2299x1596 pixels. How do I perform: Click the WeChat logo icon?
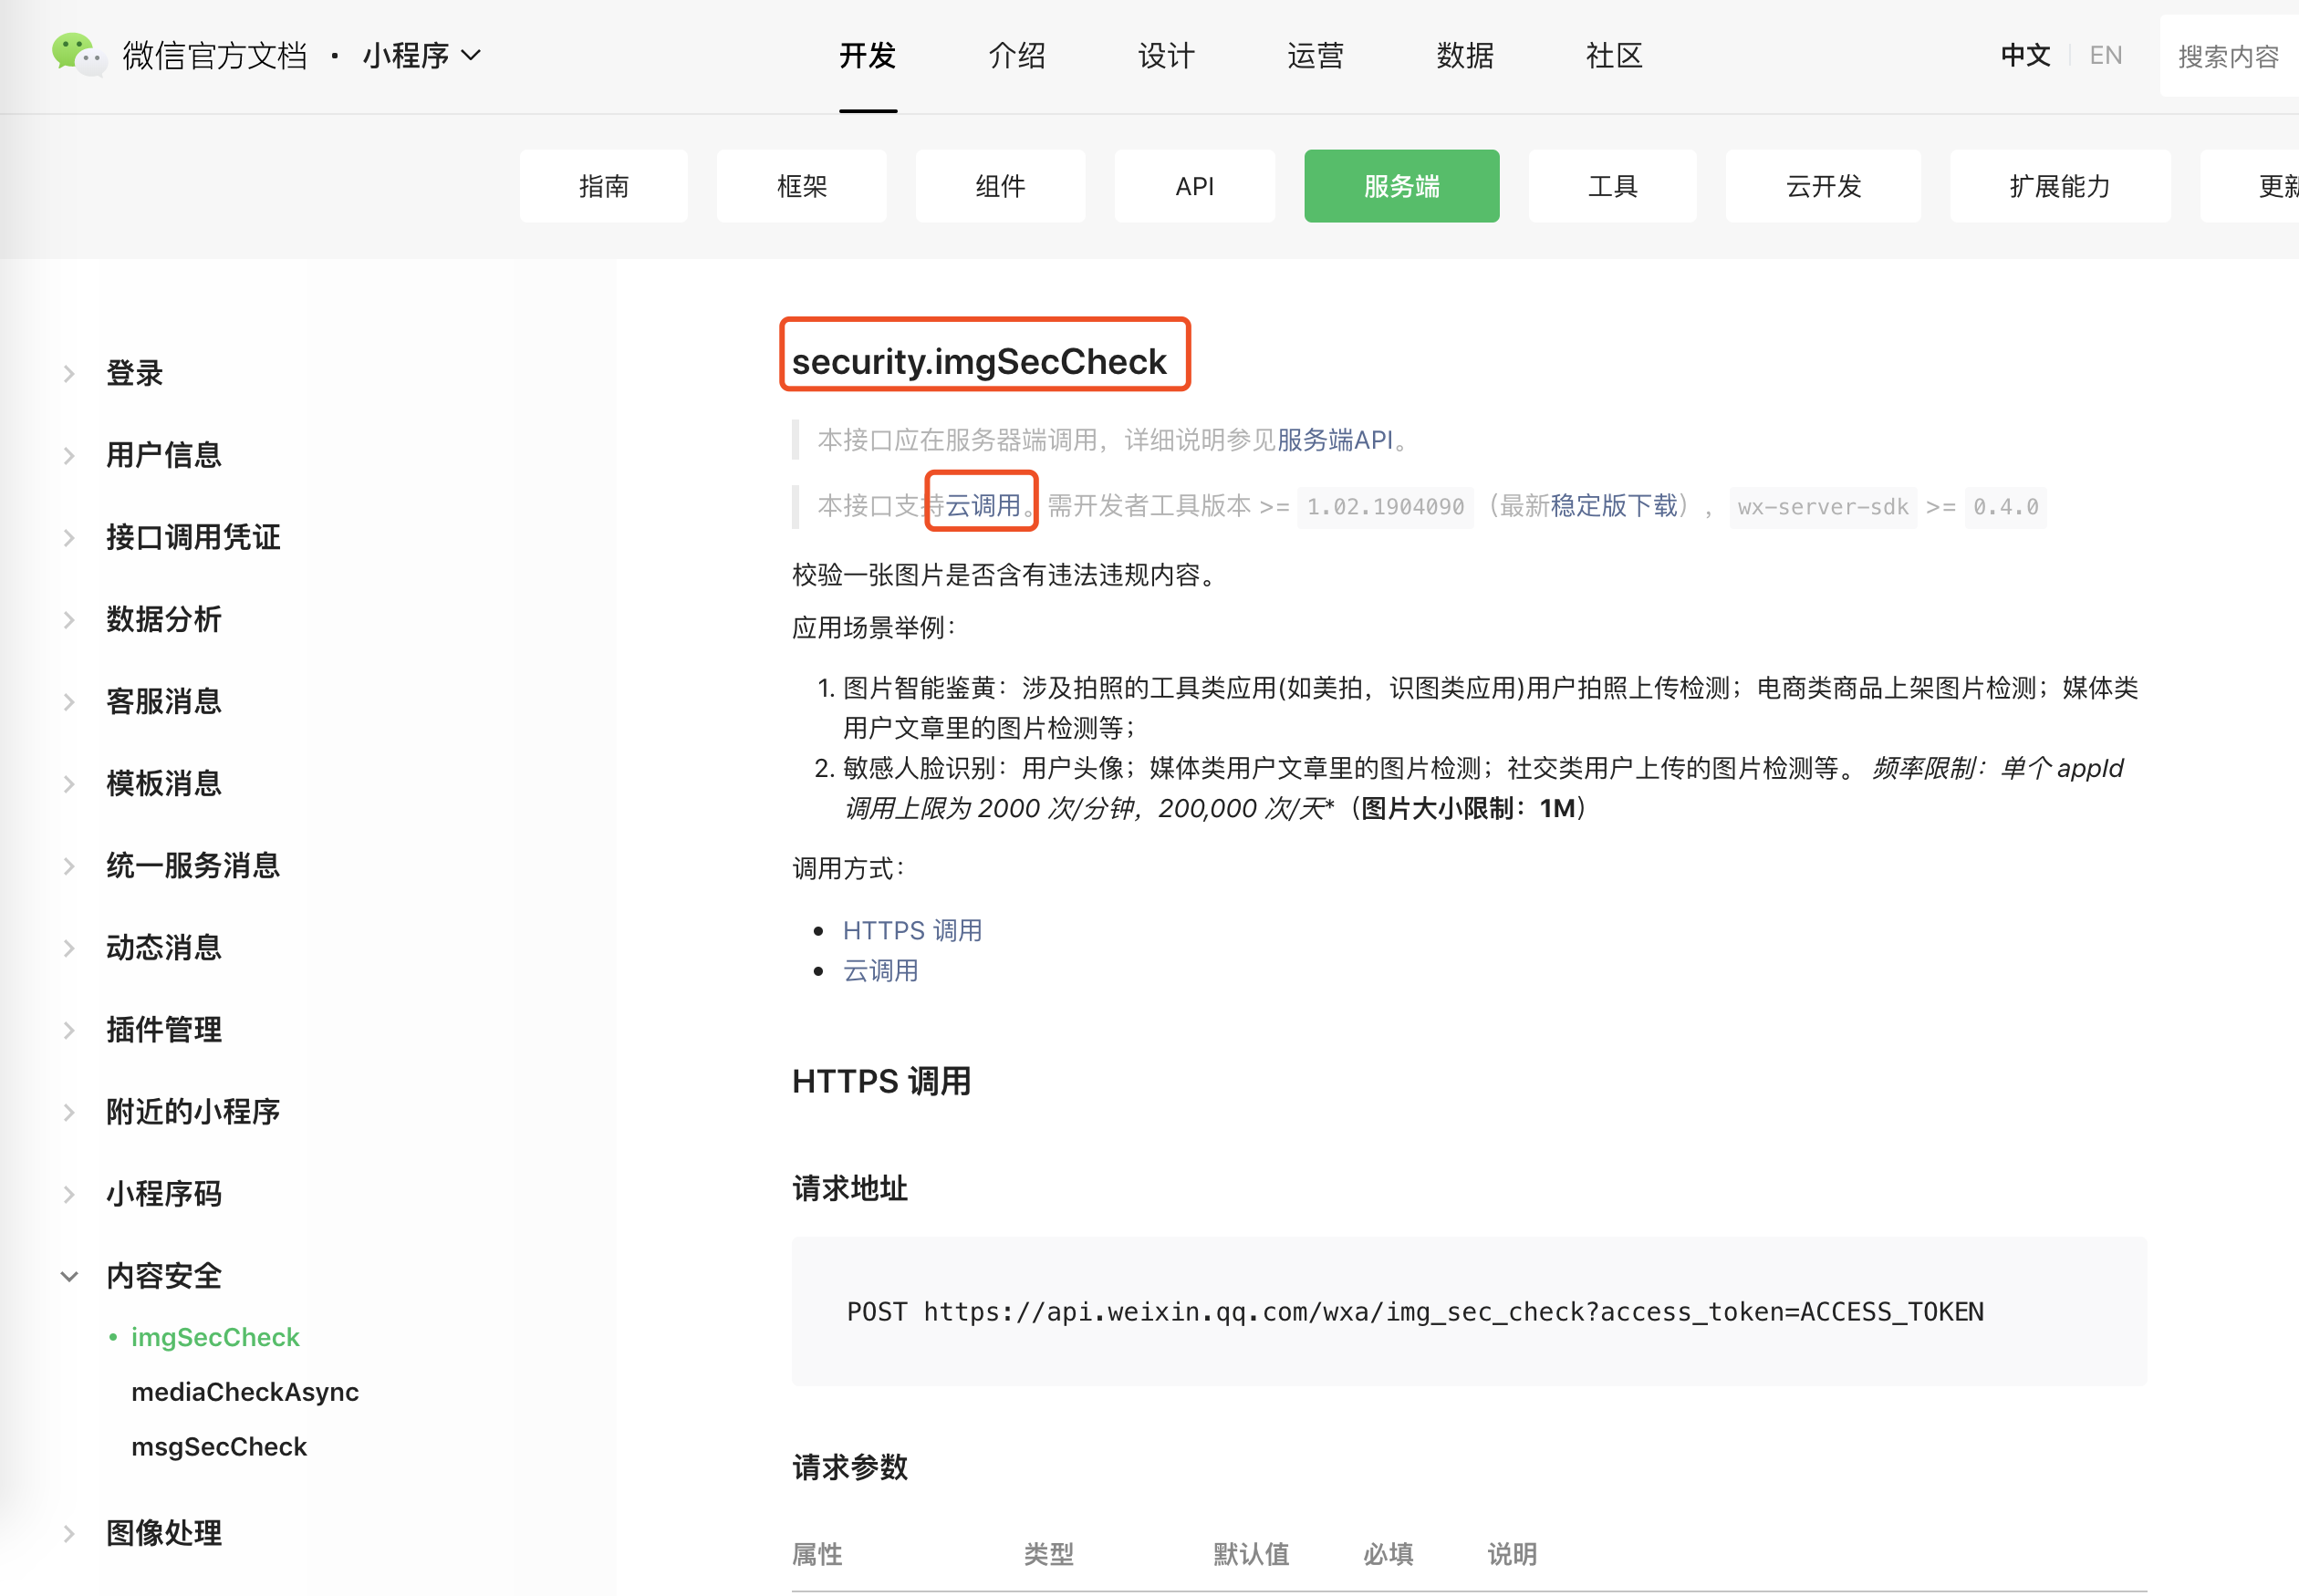pyautogui.click(x=79, y=55)
